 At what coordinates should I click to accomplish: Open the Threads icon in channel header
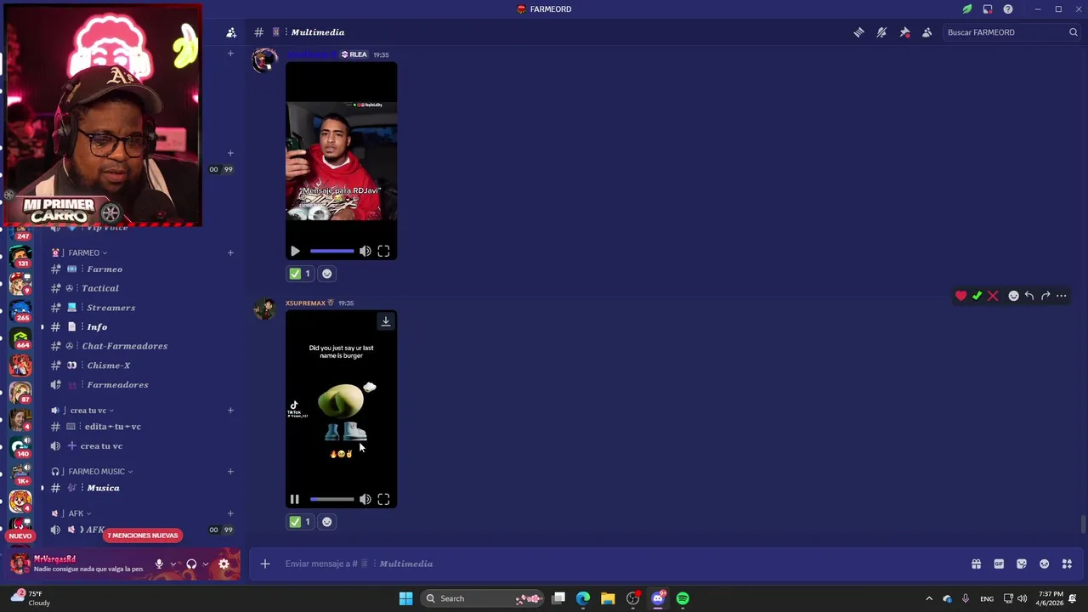click(858, 32)
